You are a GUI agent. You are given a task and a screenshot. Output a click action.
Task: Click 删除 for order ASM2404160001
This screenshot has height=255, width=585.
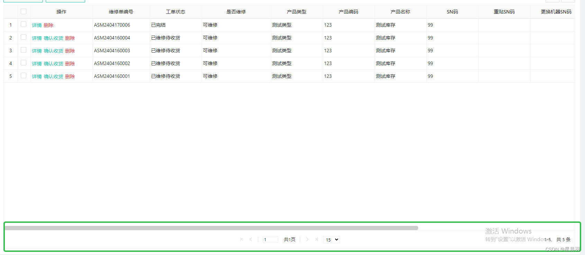point(70,76)
